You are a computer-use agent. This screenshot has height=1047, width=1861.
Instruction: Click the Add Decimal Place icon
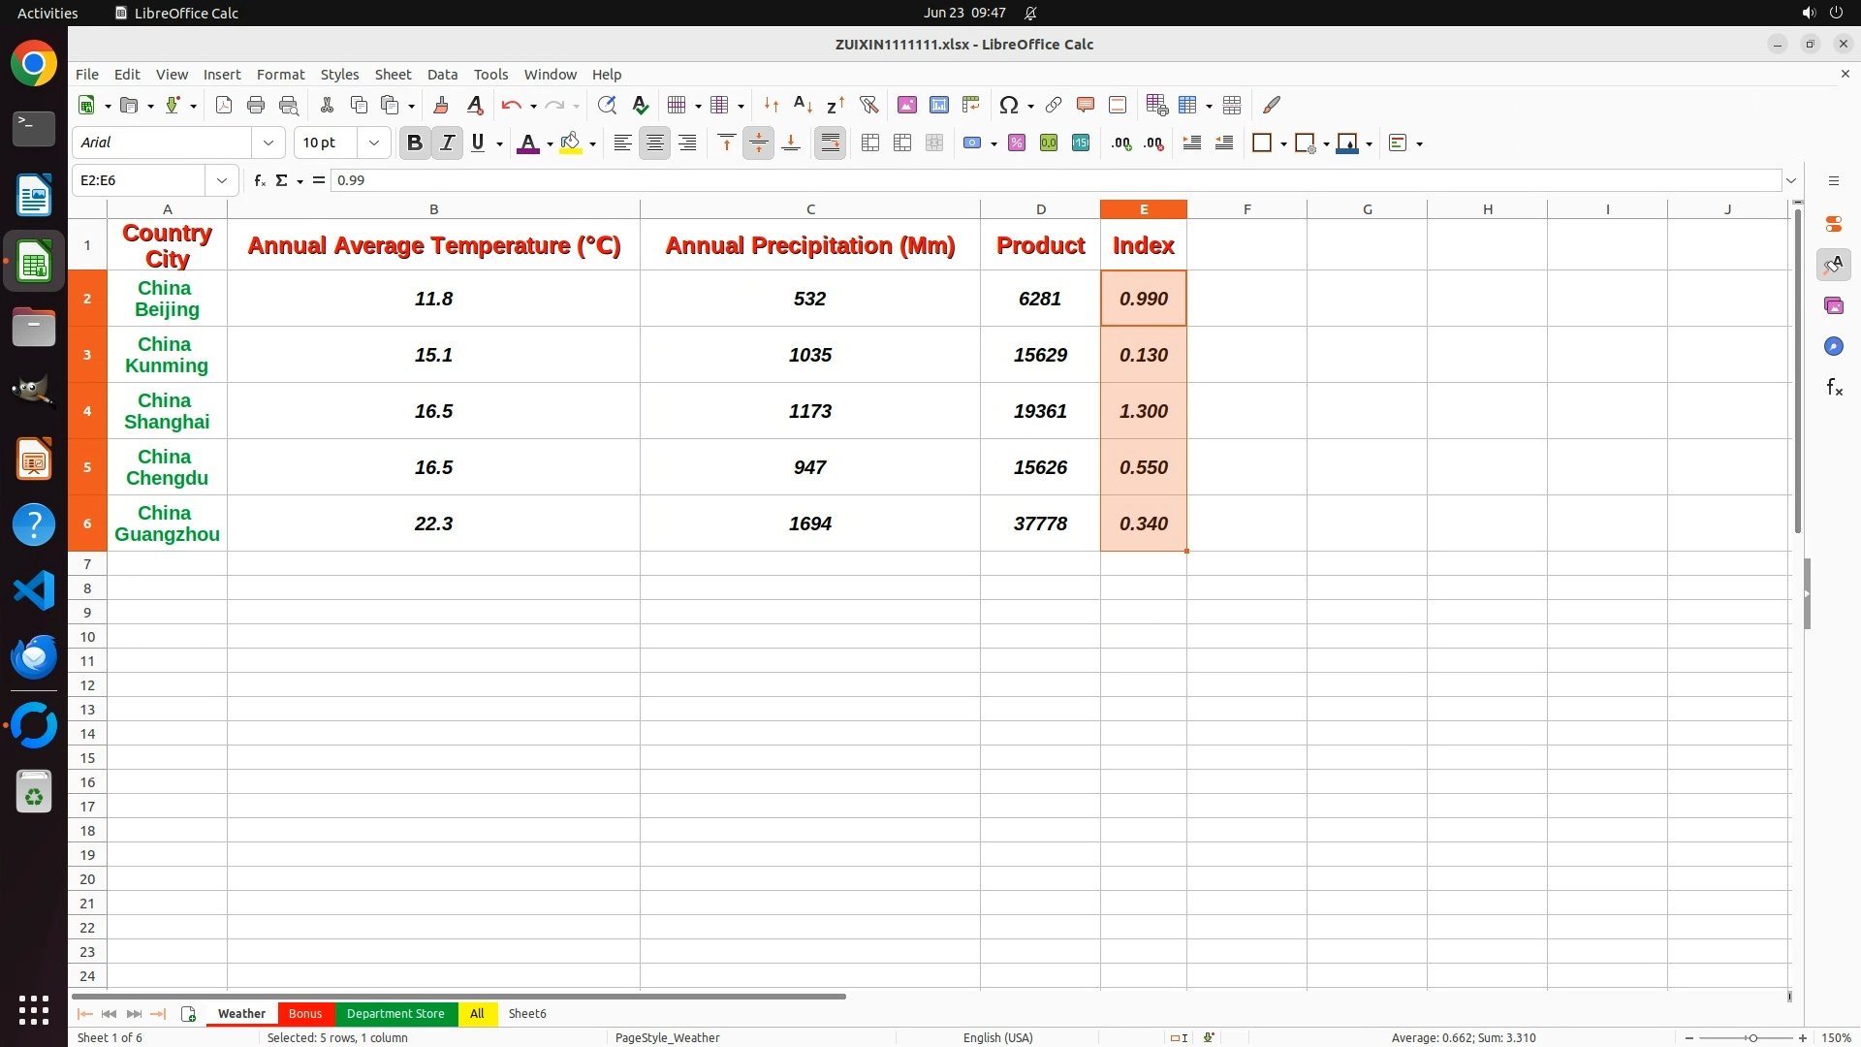pyautogui.click(x=1121, y=143)
